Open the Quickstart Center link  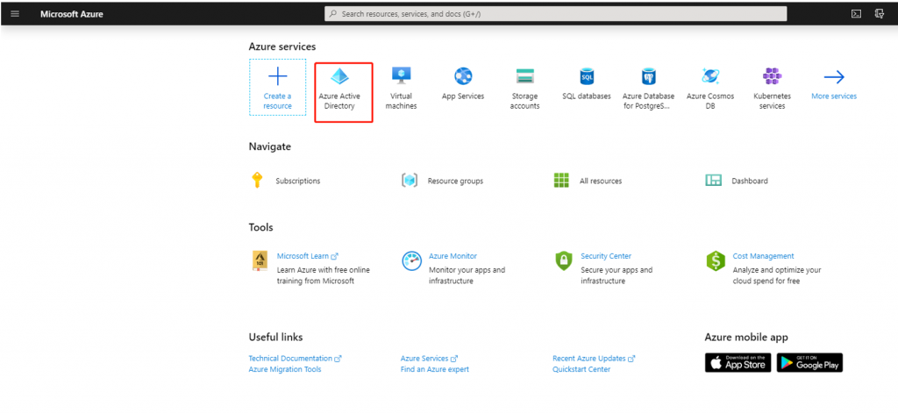pyautogui.click(x=581, y=369)
